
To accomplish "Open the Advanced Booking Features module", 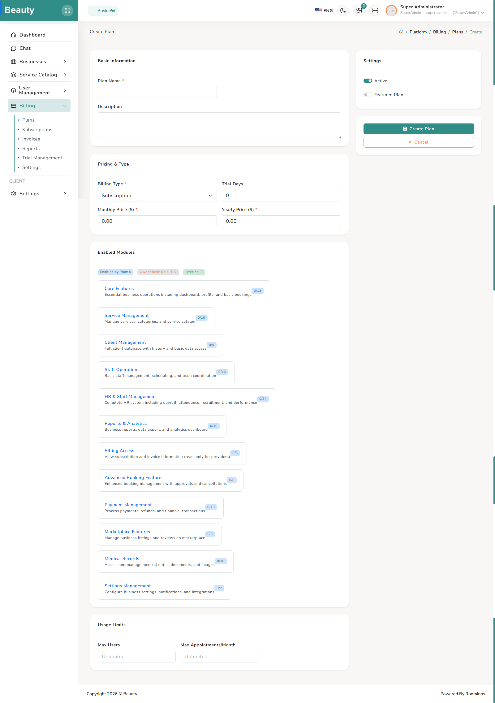I will pos(134,477).
